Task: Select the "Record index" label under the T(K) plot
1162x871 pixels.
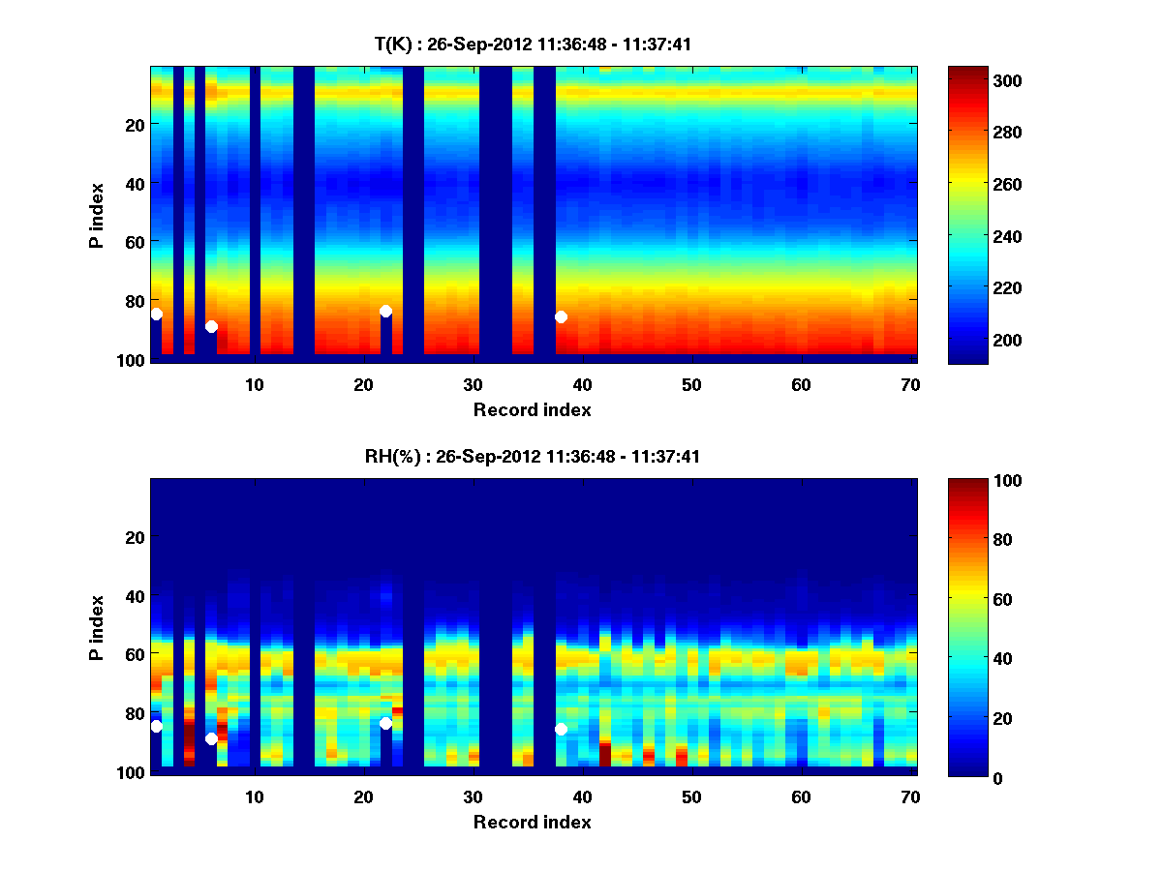Action: [532, 409]
